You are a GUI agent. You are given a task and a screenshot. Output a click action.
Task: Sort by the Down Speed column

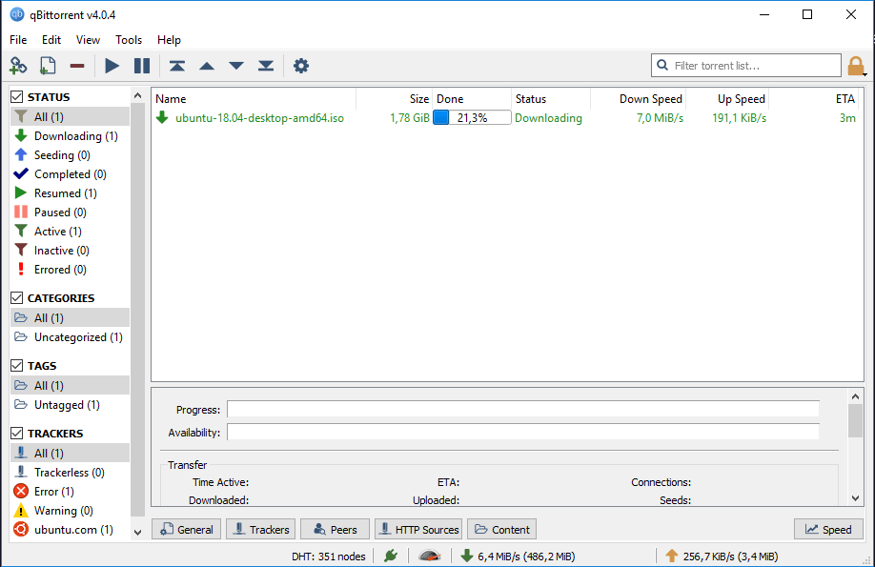(638, 99)
